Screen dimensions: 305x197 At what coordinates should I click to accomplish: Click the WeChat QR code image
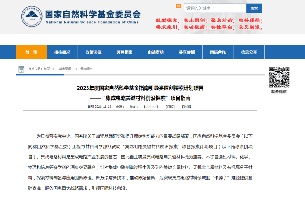tap(279, 77)
